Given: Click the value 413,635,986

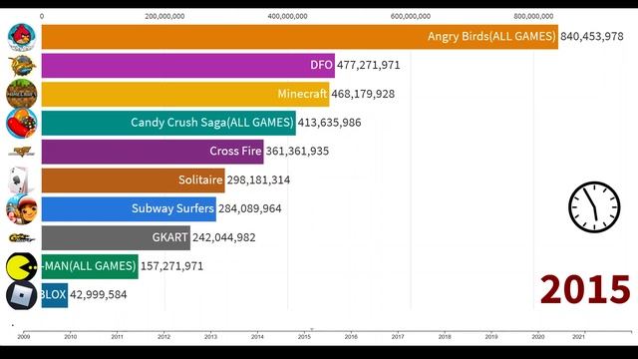Looking at the screenshot, I should (329, 123).
